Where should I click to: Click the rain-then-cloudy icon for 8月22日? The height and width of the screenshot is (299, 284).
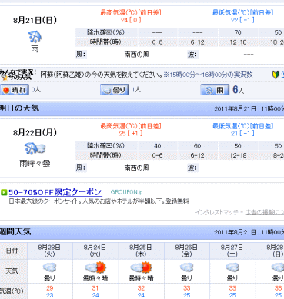pyautogui.click(x=35, y=149)
